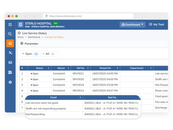Select reference number SRV0021
173x130 pixels.
click(x=78, y=73)
